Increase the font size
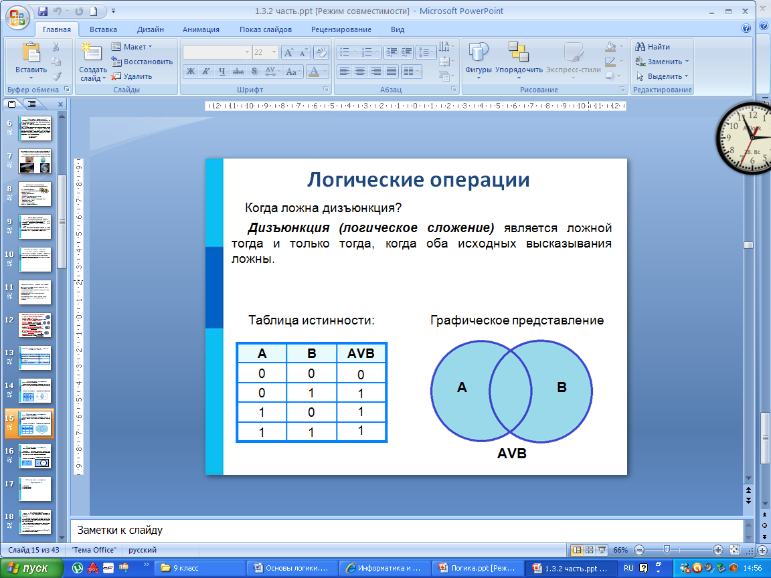The image size is (771, 578). (289, 52)
